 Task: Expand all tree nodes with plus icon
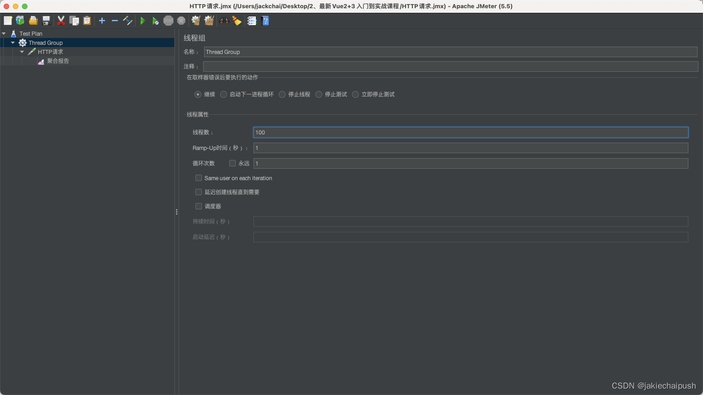point(102,21)
